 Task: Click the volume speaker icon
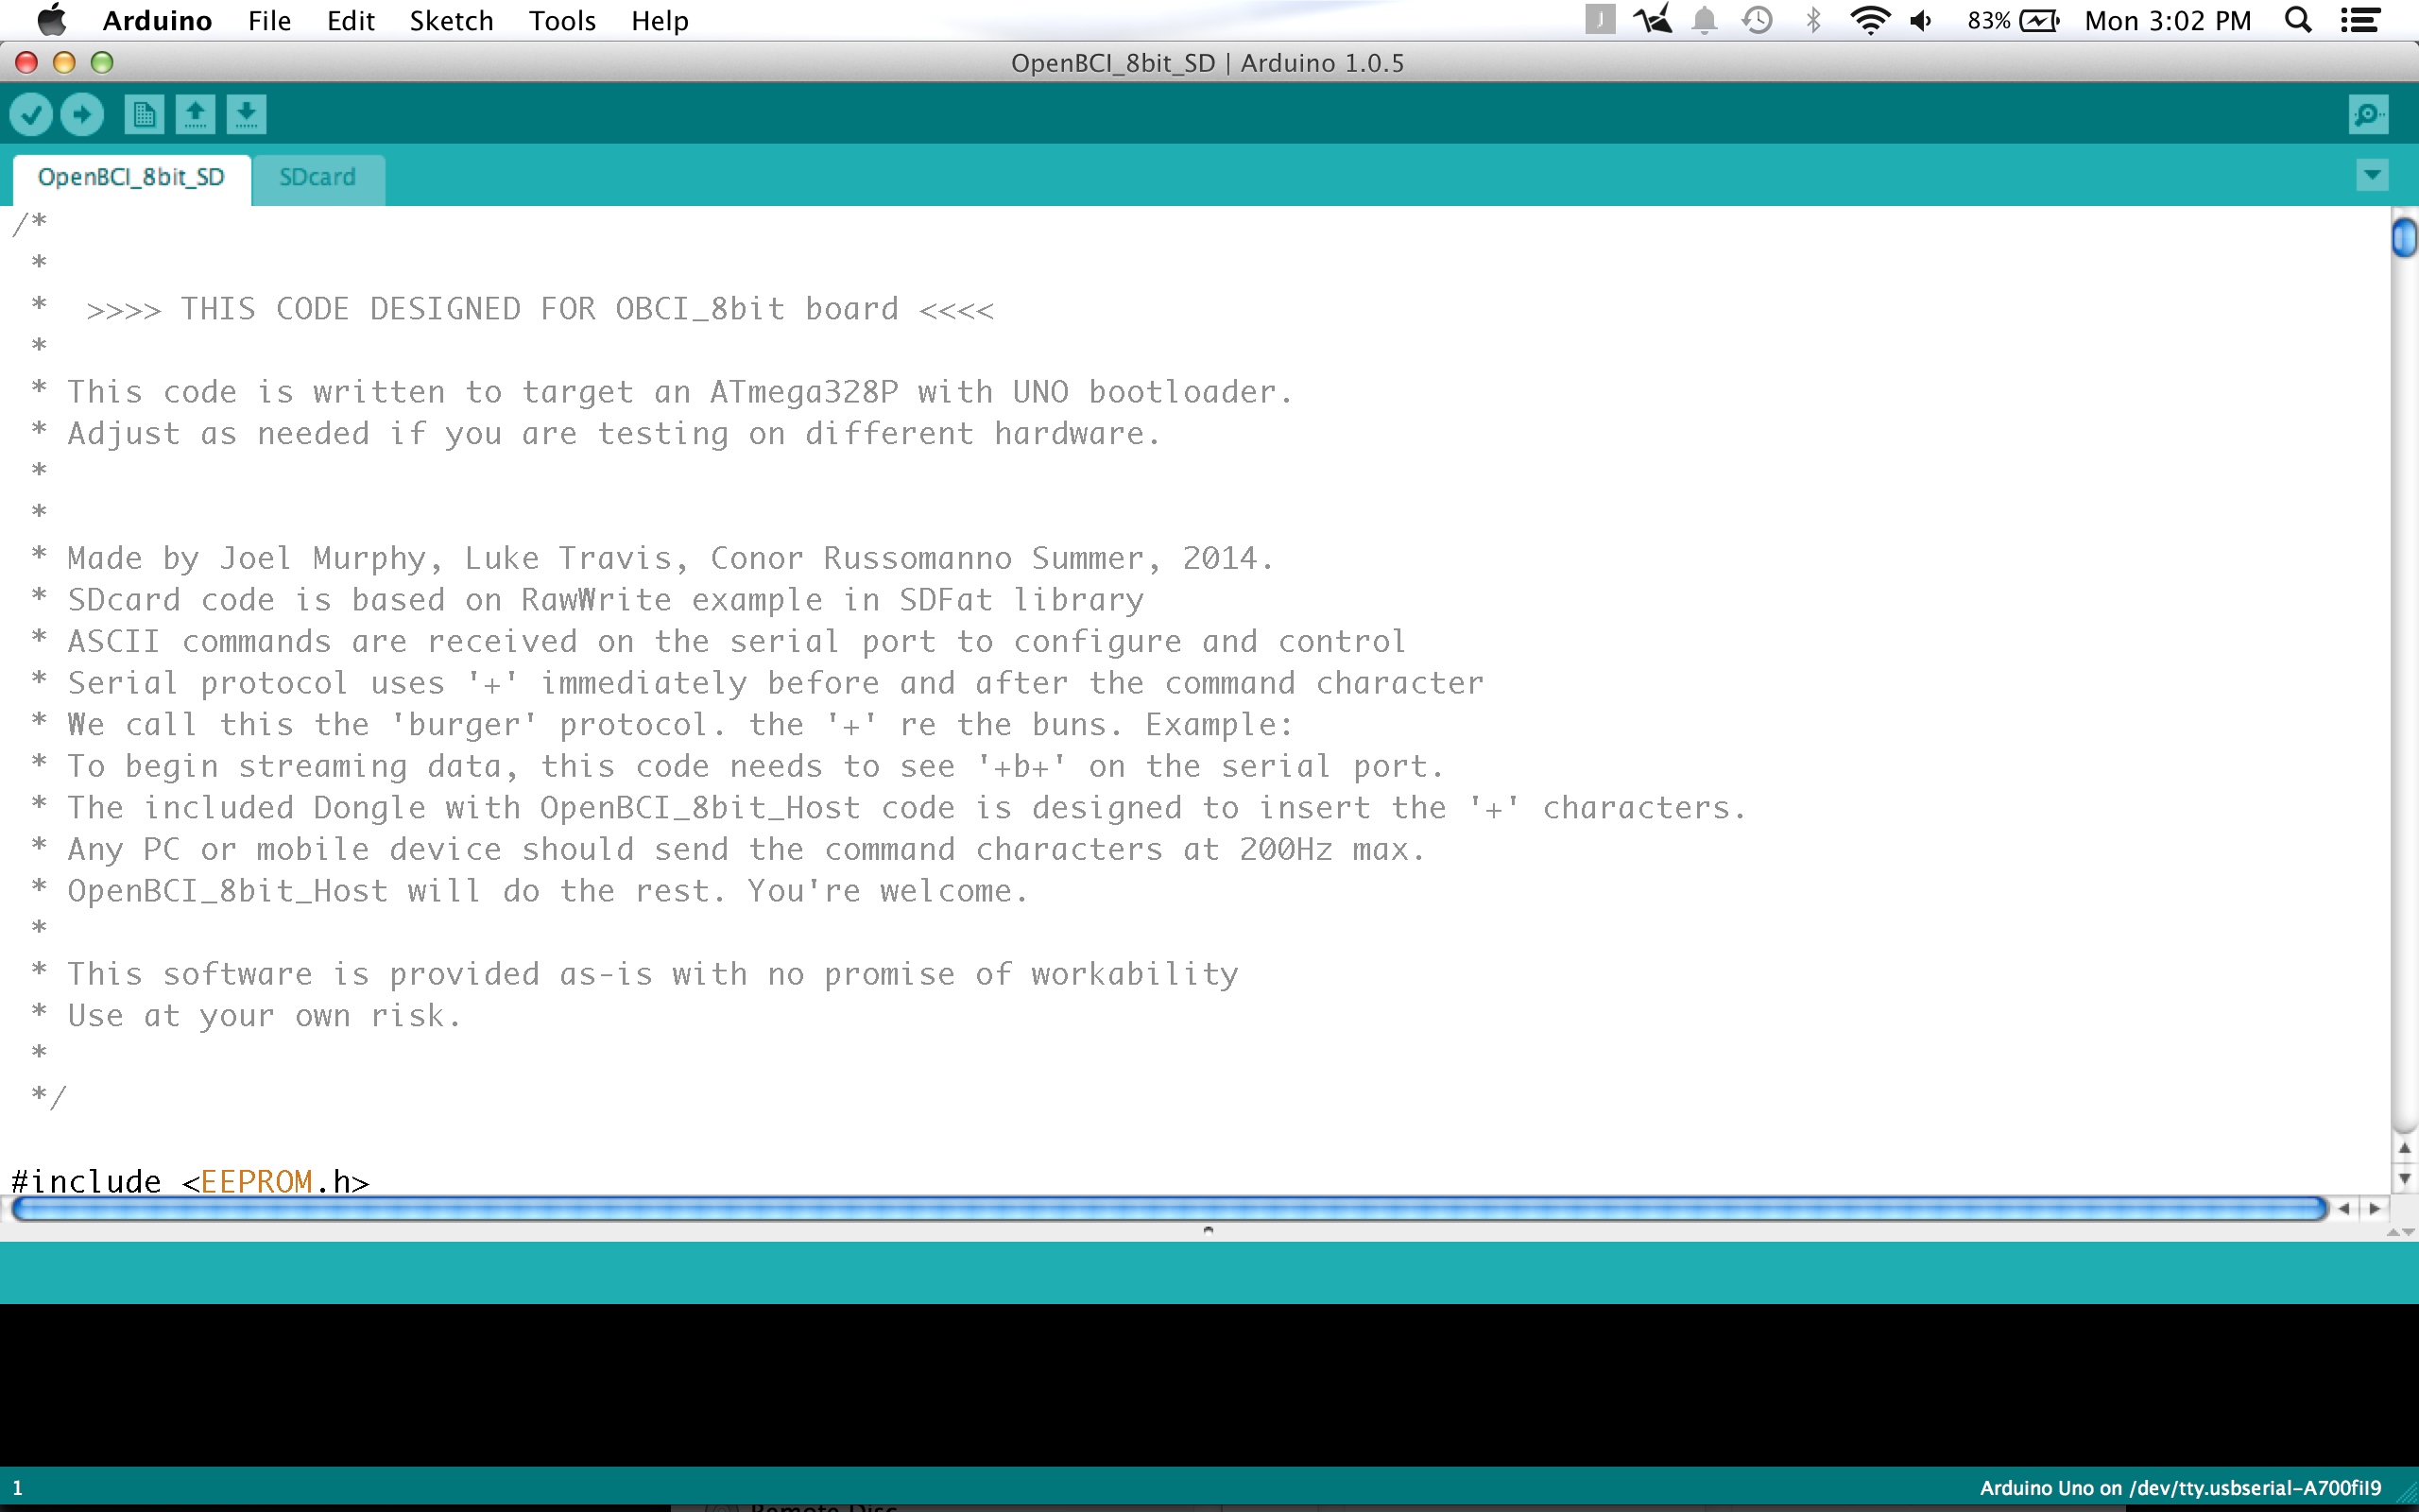[x=1921, y=21]
